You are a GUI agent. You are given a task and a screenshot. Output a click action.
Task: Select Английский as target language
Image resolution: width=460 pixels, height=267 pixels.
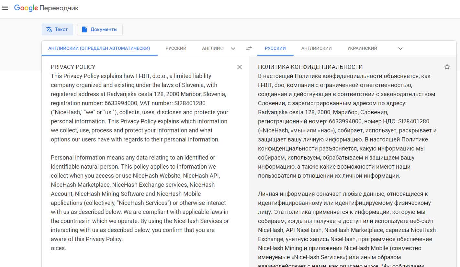[x=316, y=48]
